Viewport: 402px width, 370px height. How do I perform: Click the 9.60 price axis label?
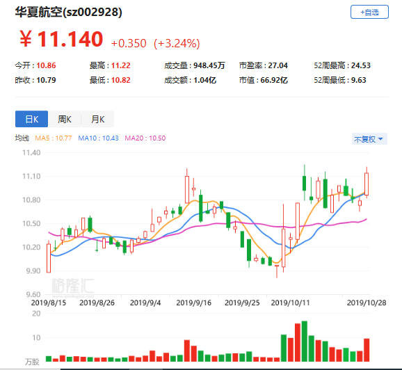coord(33,294)
